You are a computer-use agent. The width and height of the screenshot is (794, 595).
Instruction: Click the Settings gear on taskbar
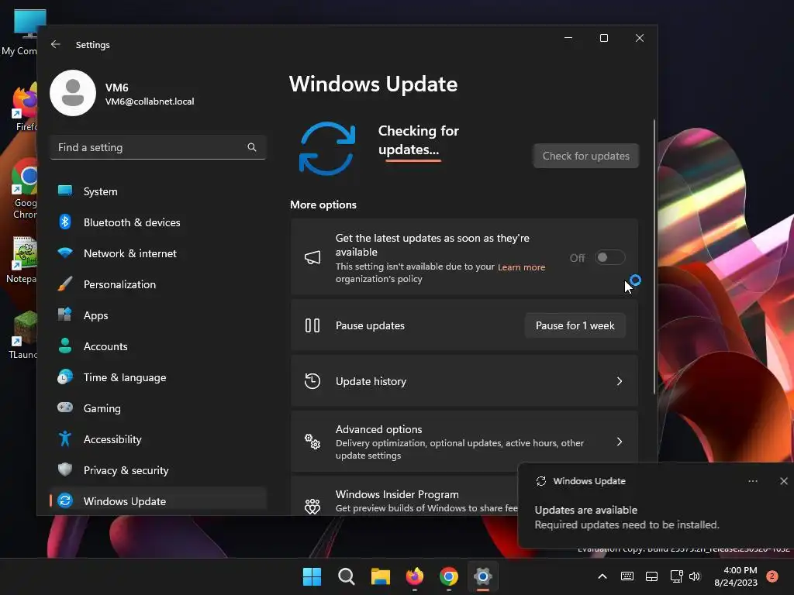pyautogui.click(x=483, y=576)
